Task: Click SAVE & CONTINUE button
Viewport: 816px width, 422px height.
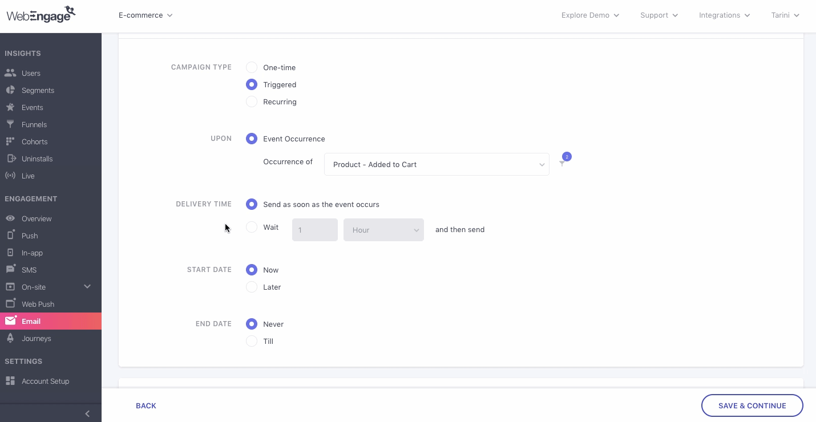Action: click(752, 405)
